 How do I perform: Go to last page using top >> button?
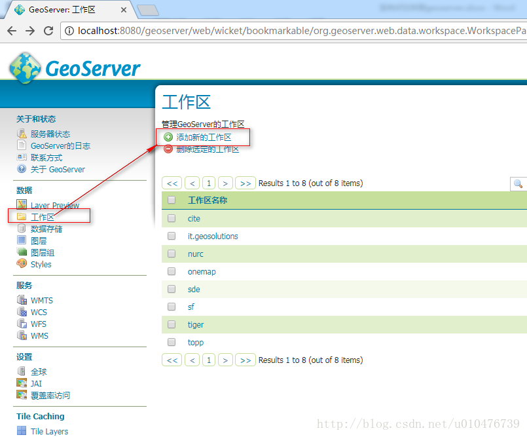[x=245, y=183]
